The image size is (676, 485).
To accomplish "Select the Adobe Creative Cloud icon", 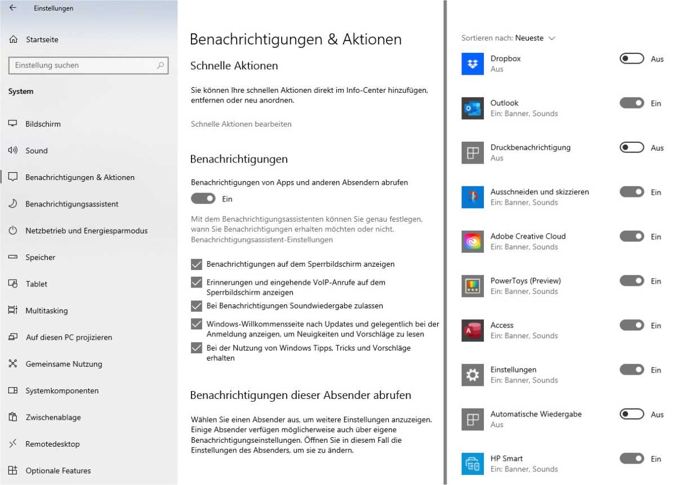I will (x=472, y=241).
